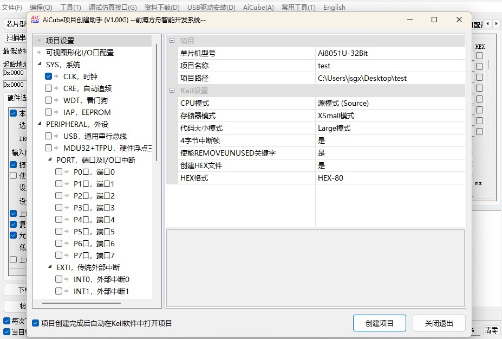Click the 单片机型号 value Ai8051U-32Bit
This screenshot has width=502, height=339.
coord(390,53)
